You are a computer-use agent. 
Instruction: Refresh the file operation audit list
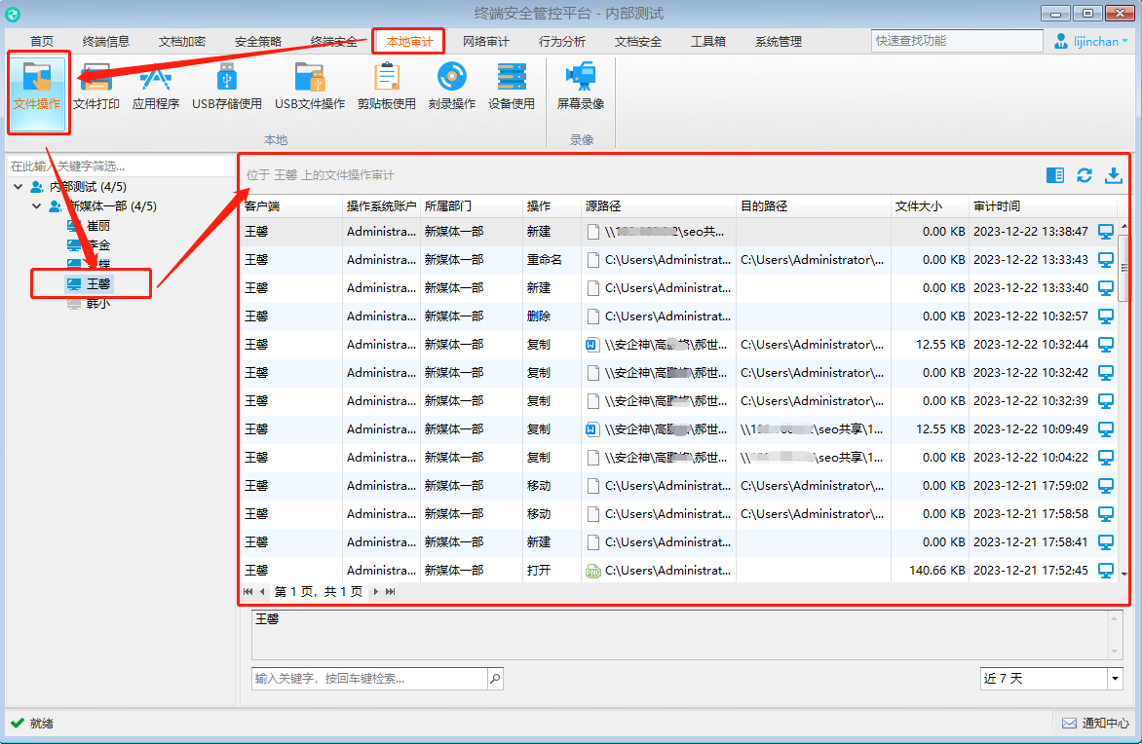pos(1085,175)
